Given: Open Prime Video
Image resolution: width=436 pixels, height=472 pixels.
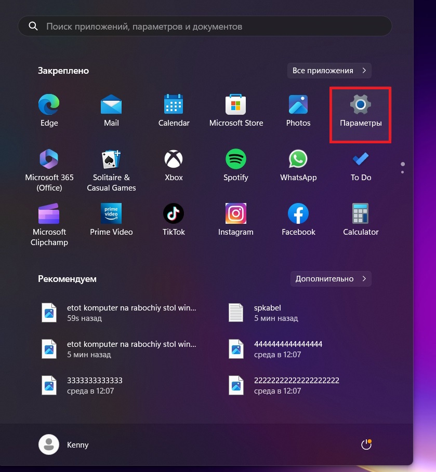Looking at the screenshot, I should point(111,220).
